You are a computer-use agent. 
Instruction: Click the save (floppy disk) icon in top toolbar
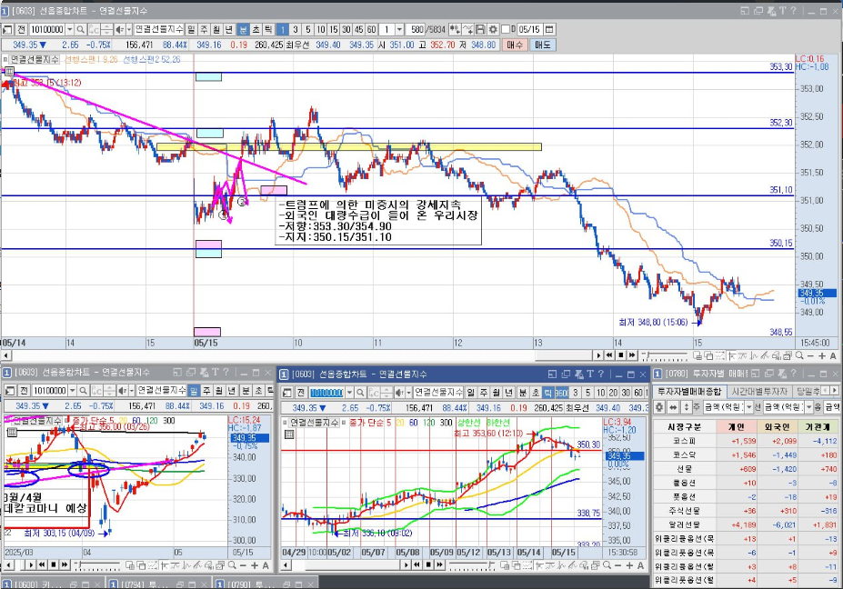(x=481, y=30)
